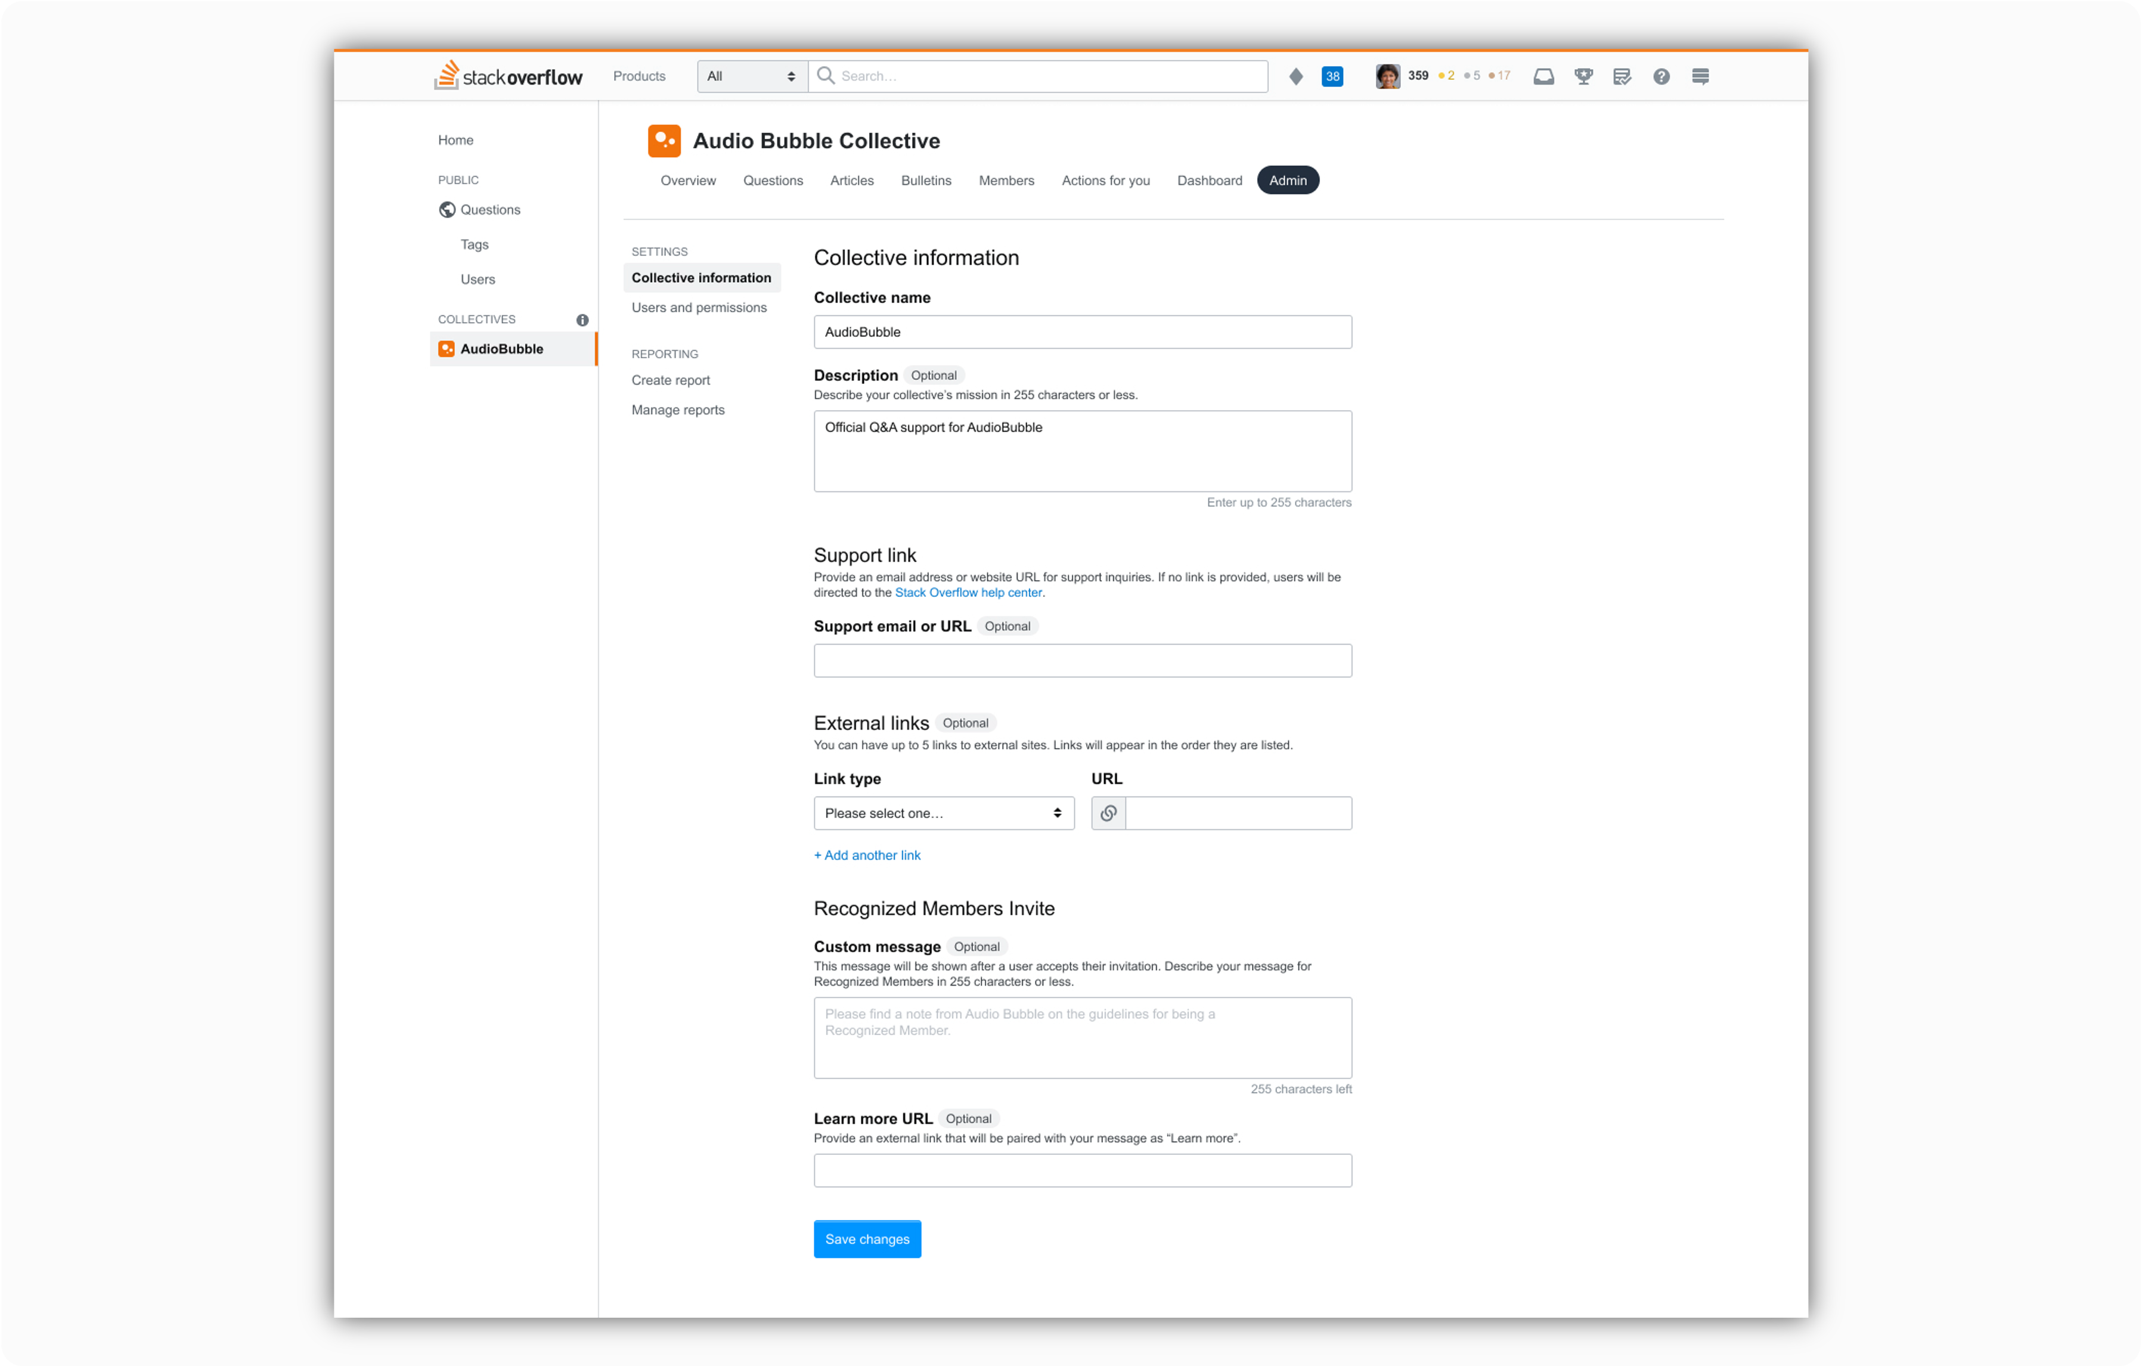Switch to the Bulletins tab
Image resolution: width=2142 pixels, height=1366 pixels.
tap(926, 181)
